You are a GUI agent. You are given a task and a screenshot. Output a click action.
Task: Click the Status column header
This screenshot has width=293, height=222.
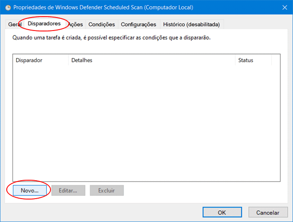[253, 60]
